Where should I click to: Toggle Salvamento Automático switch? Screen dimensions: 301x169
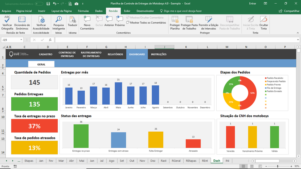point(39,4)
